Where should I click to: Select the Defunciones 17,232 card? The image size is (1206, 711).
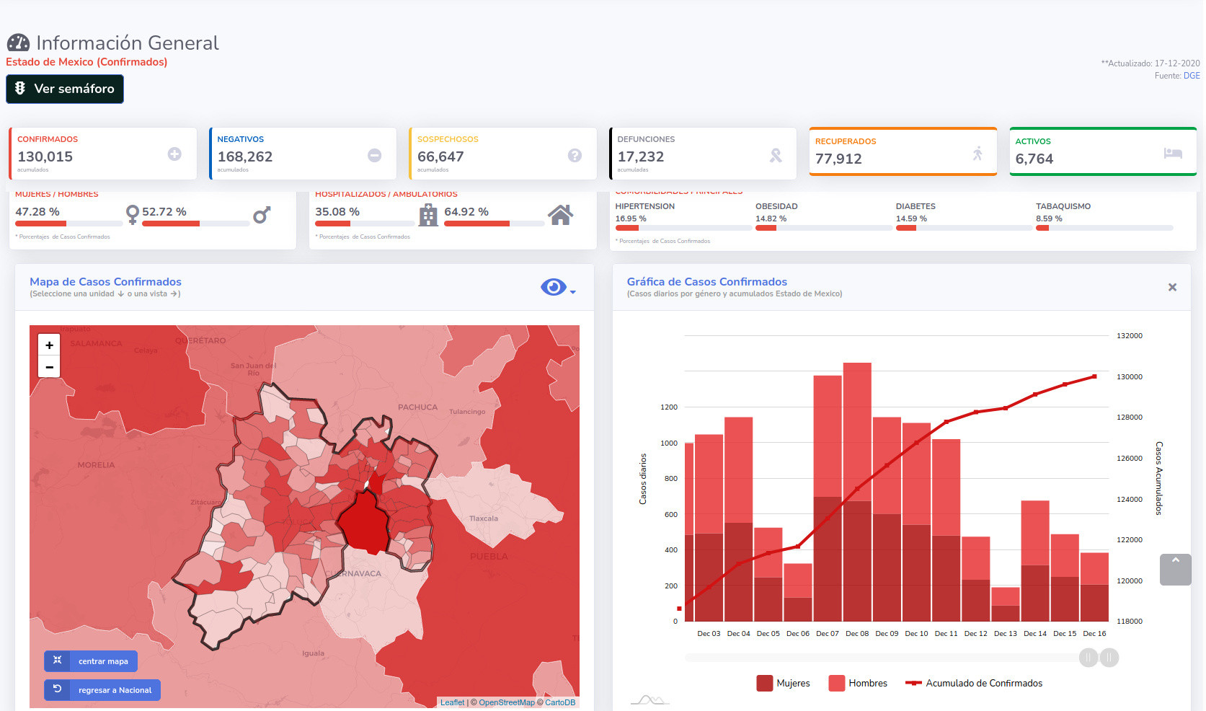pos(703,154)
